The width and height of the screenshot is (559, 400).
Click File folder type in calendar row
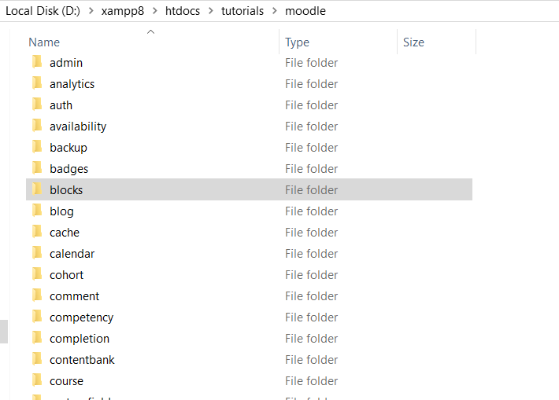tap(311, 254)
